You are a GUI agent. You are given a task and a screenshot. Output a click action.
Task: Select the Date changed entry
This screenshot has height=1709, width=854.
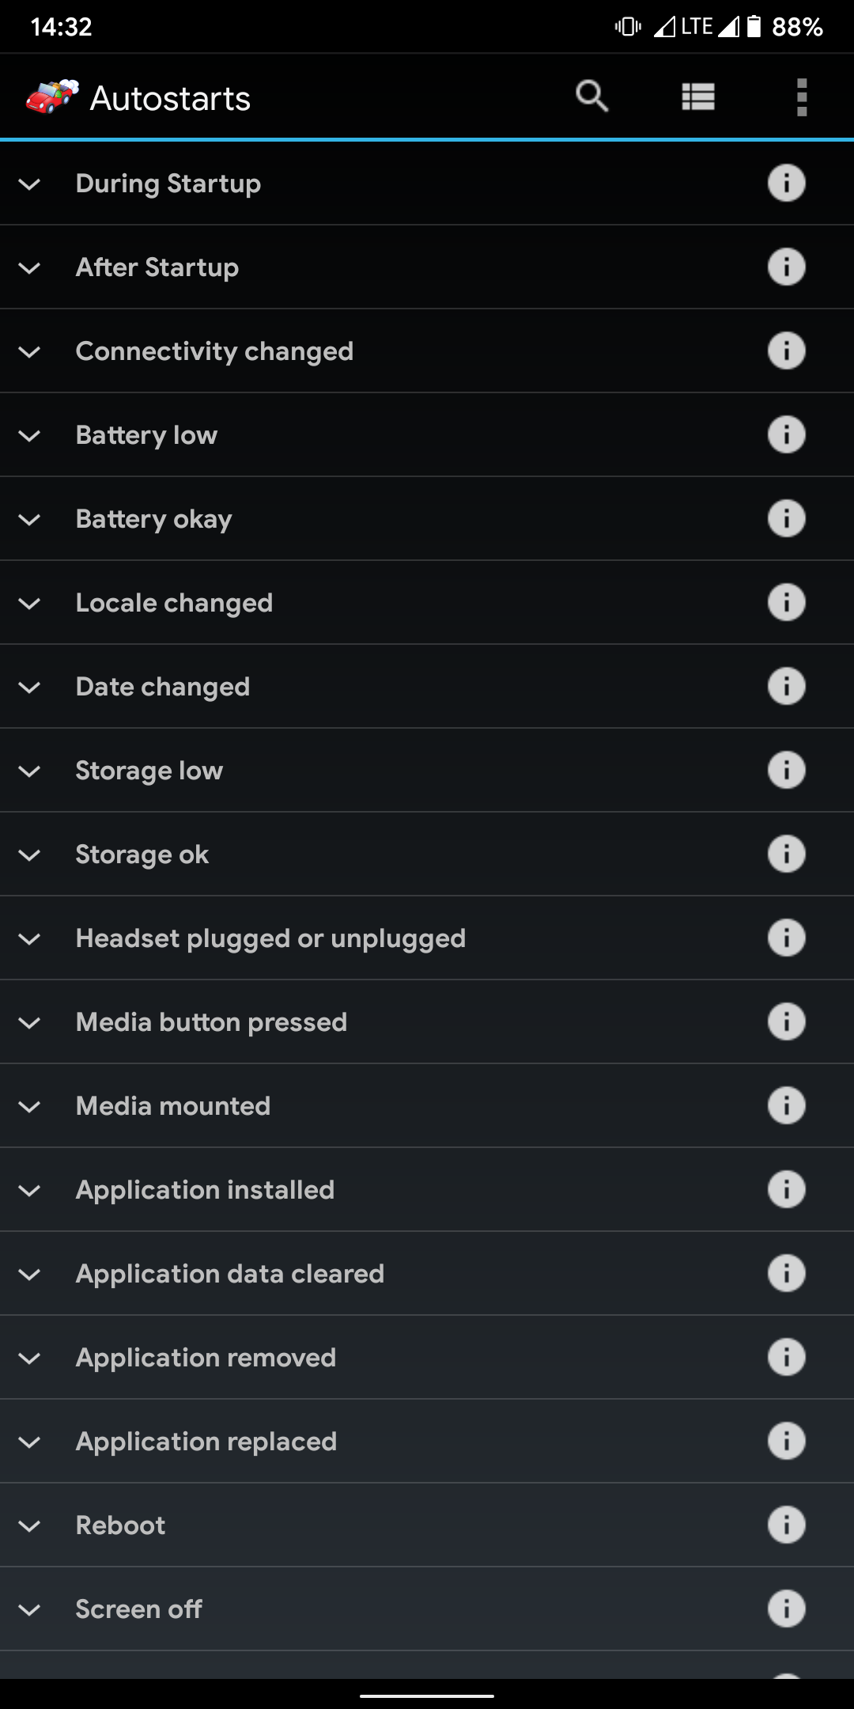[x=163, y=687]
